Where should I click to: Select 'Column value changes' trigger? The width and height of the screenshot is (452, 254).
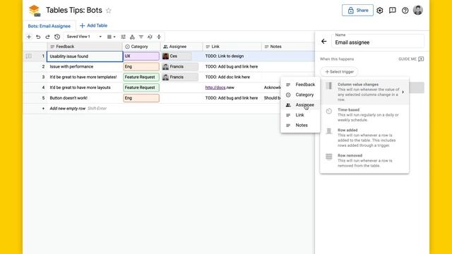[364, 92]
